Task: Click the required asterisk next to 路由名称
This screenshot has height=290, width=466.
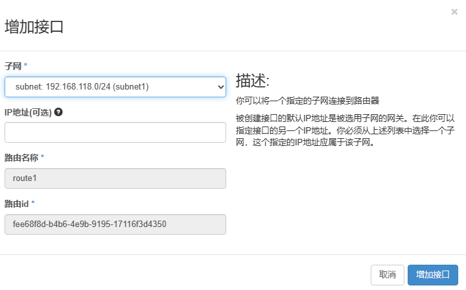Action: point(43,157)
